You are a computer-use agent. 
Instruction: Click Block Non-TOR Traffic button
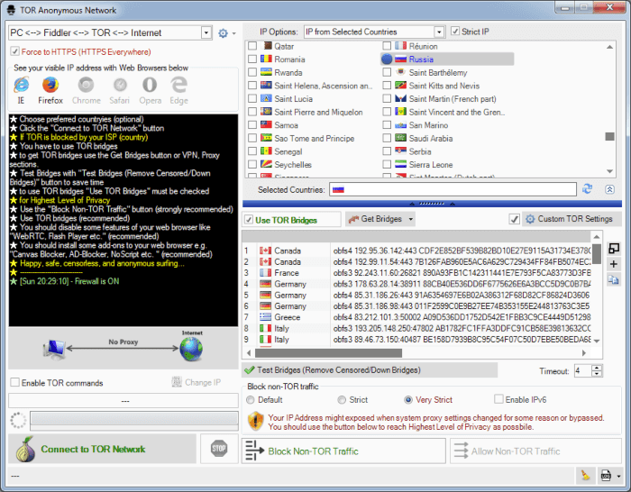[343, 451]
